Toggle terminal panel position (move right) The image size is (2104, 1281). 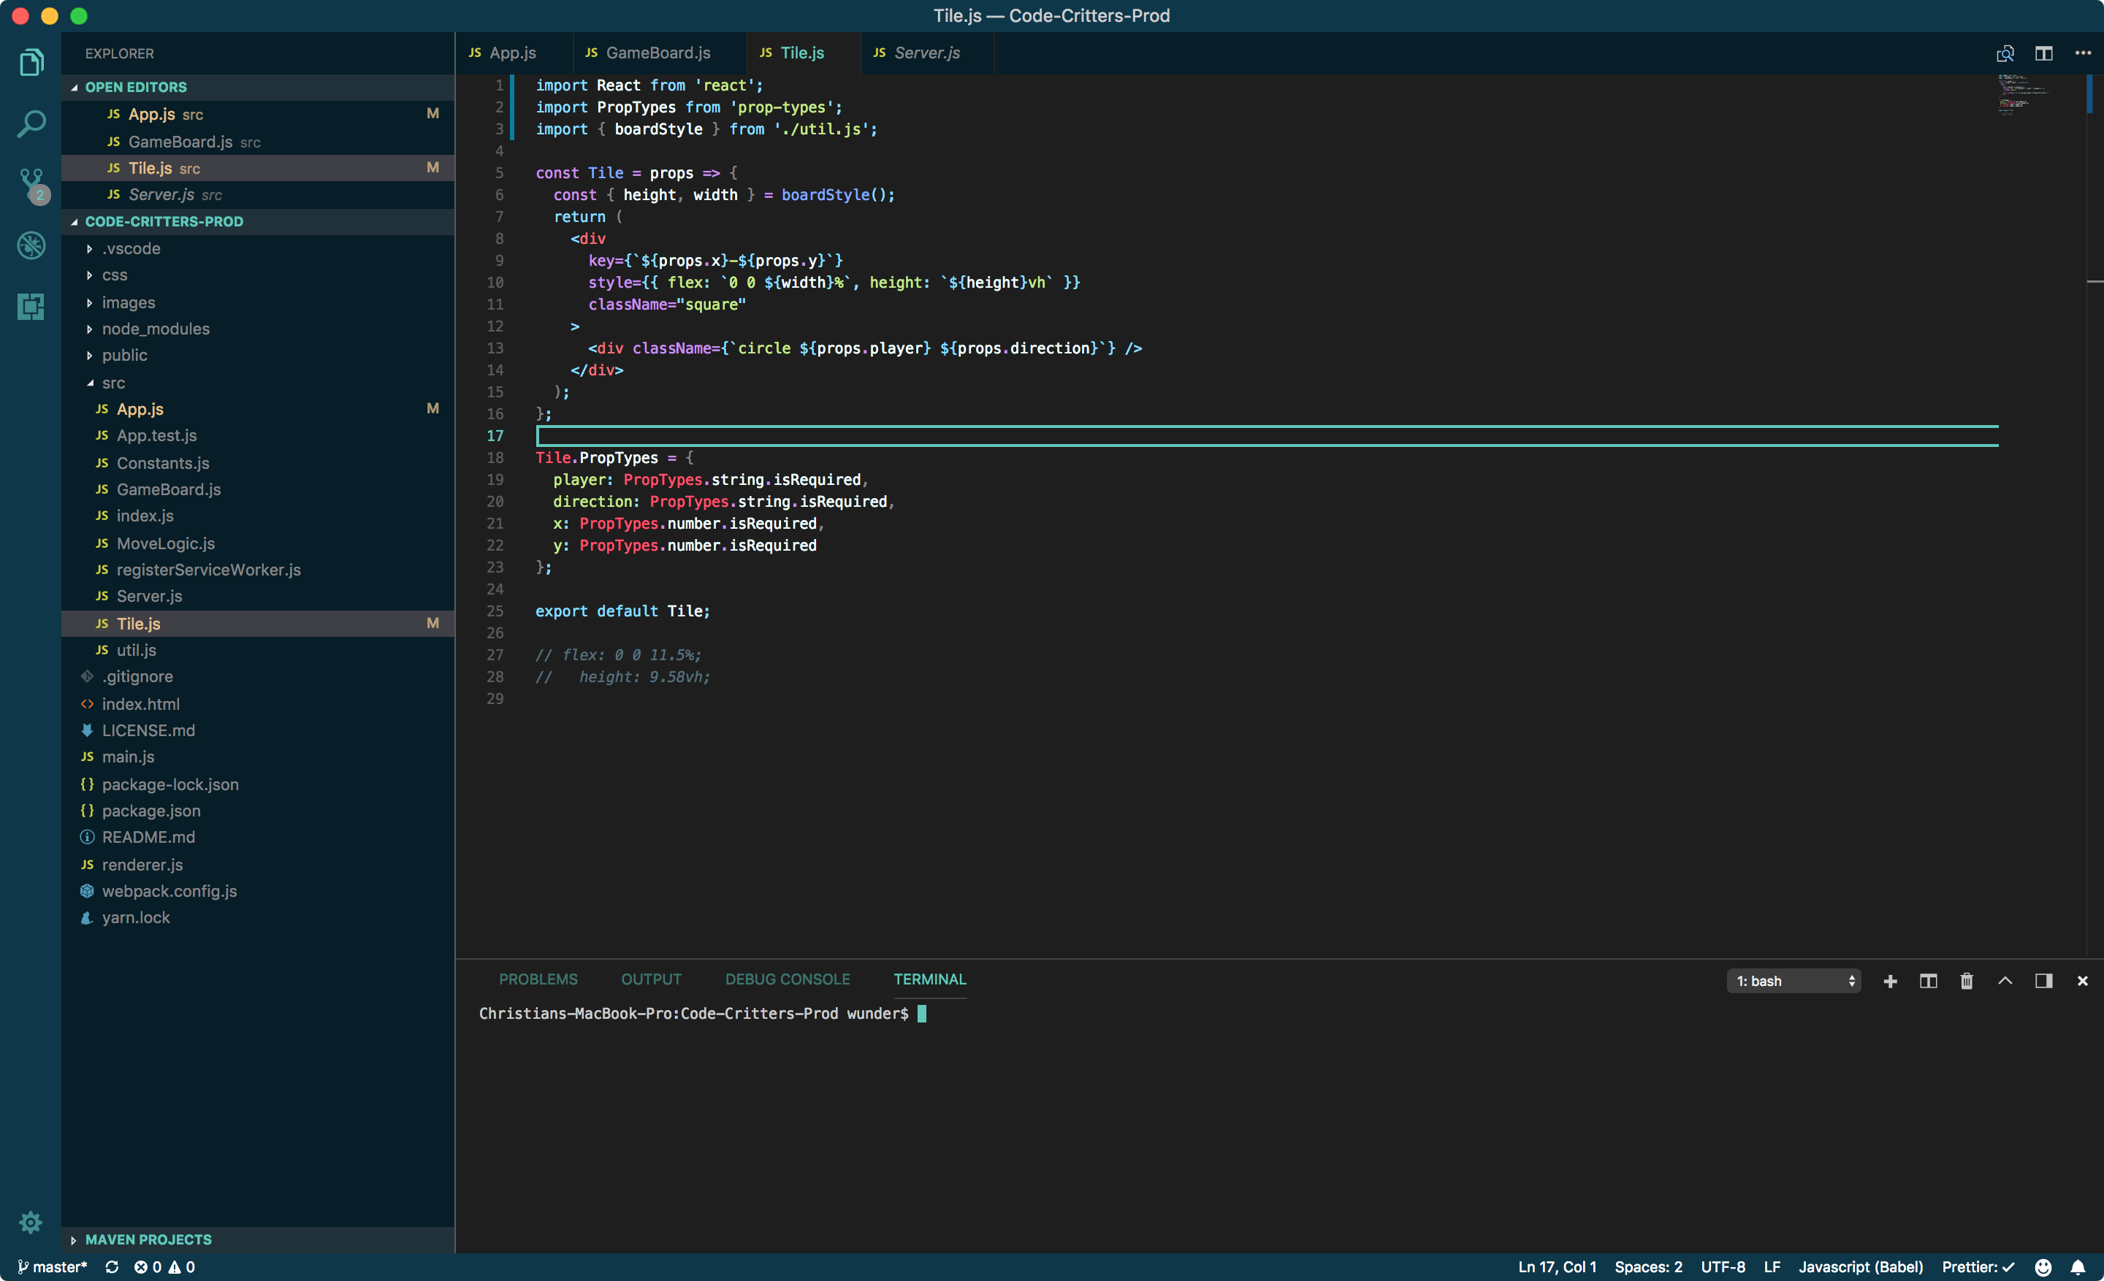coord(2043,981)
